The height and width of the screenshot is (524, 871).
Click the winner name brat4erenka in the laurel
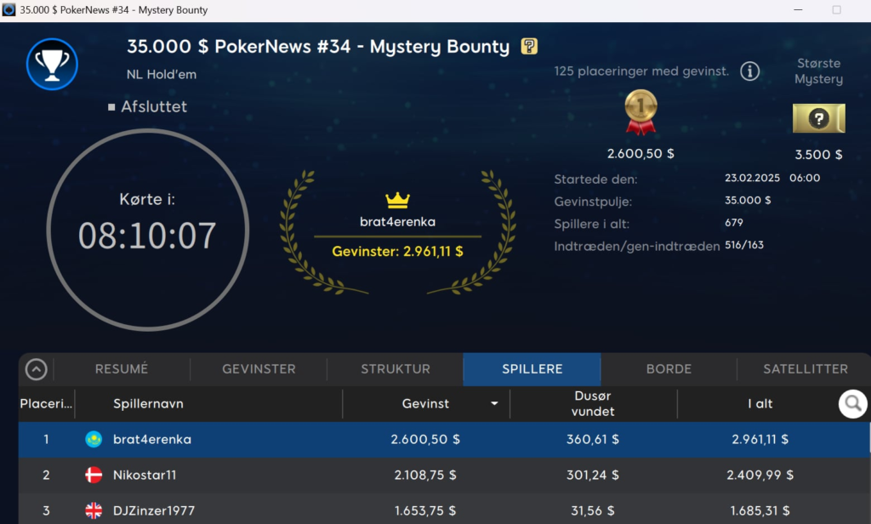click(x=397, y=222)
